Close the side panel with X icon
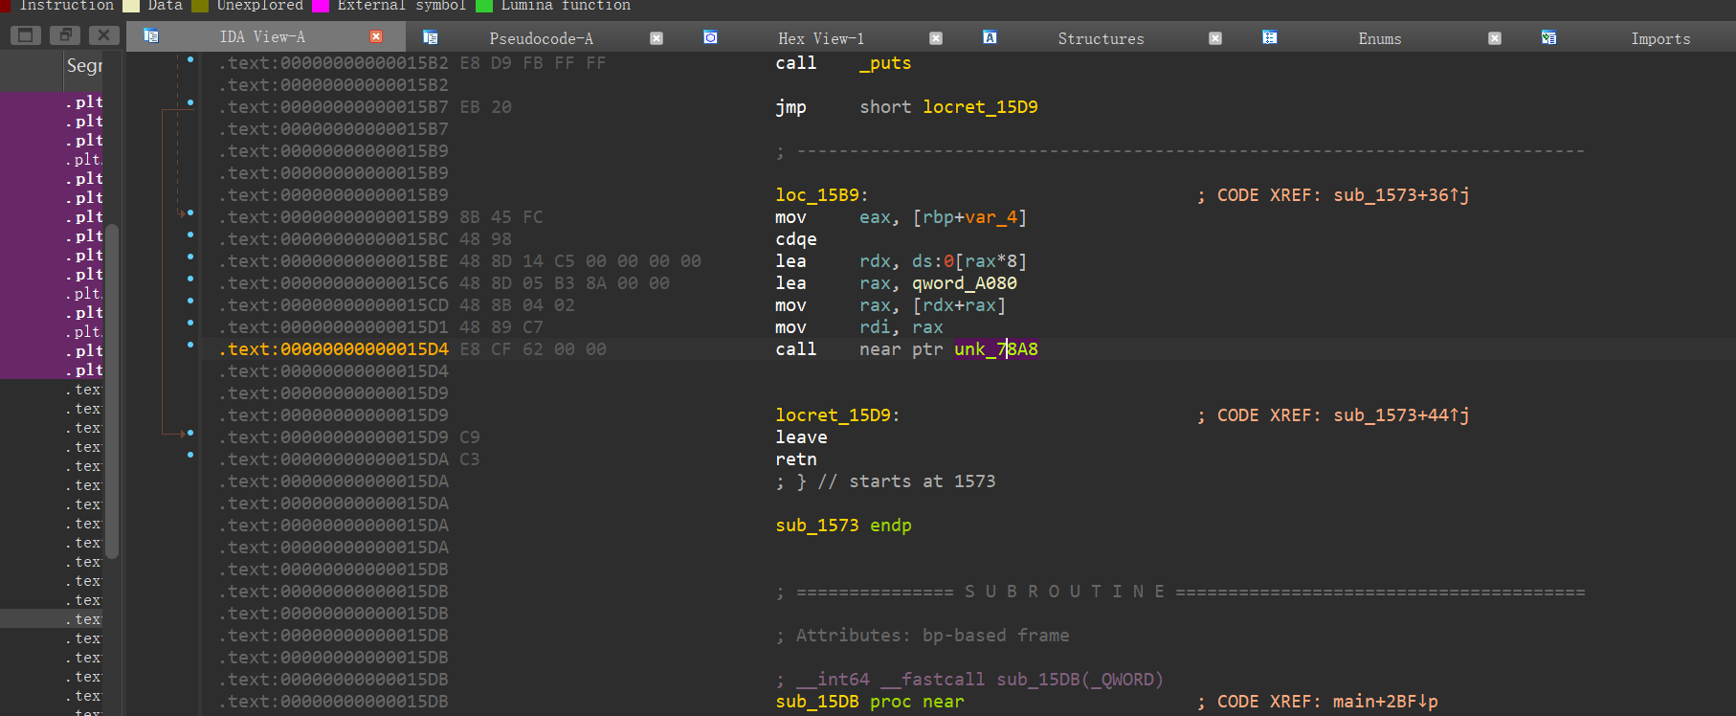1736x716 pixels. coord(104,35)
